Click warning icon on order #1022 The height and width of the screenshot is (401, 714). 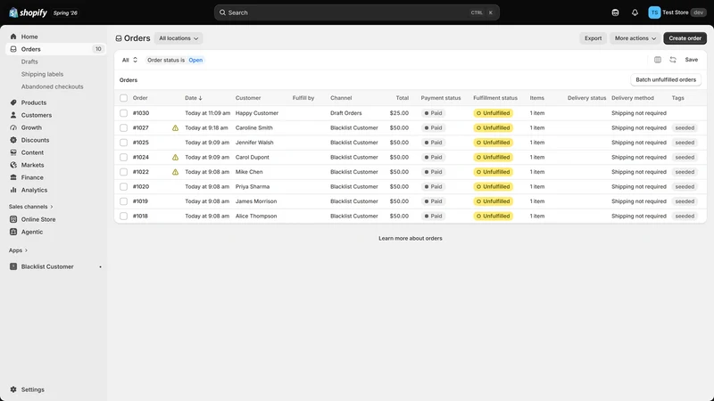175,172
